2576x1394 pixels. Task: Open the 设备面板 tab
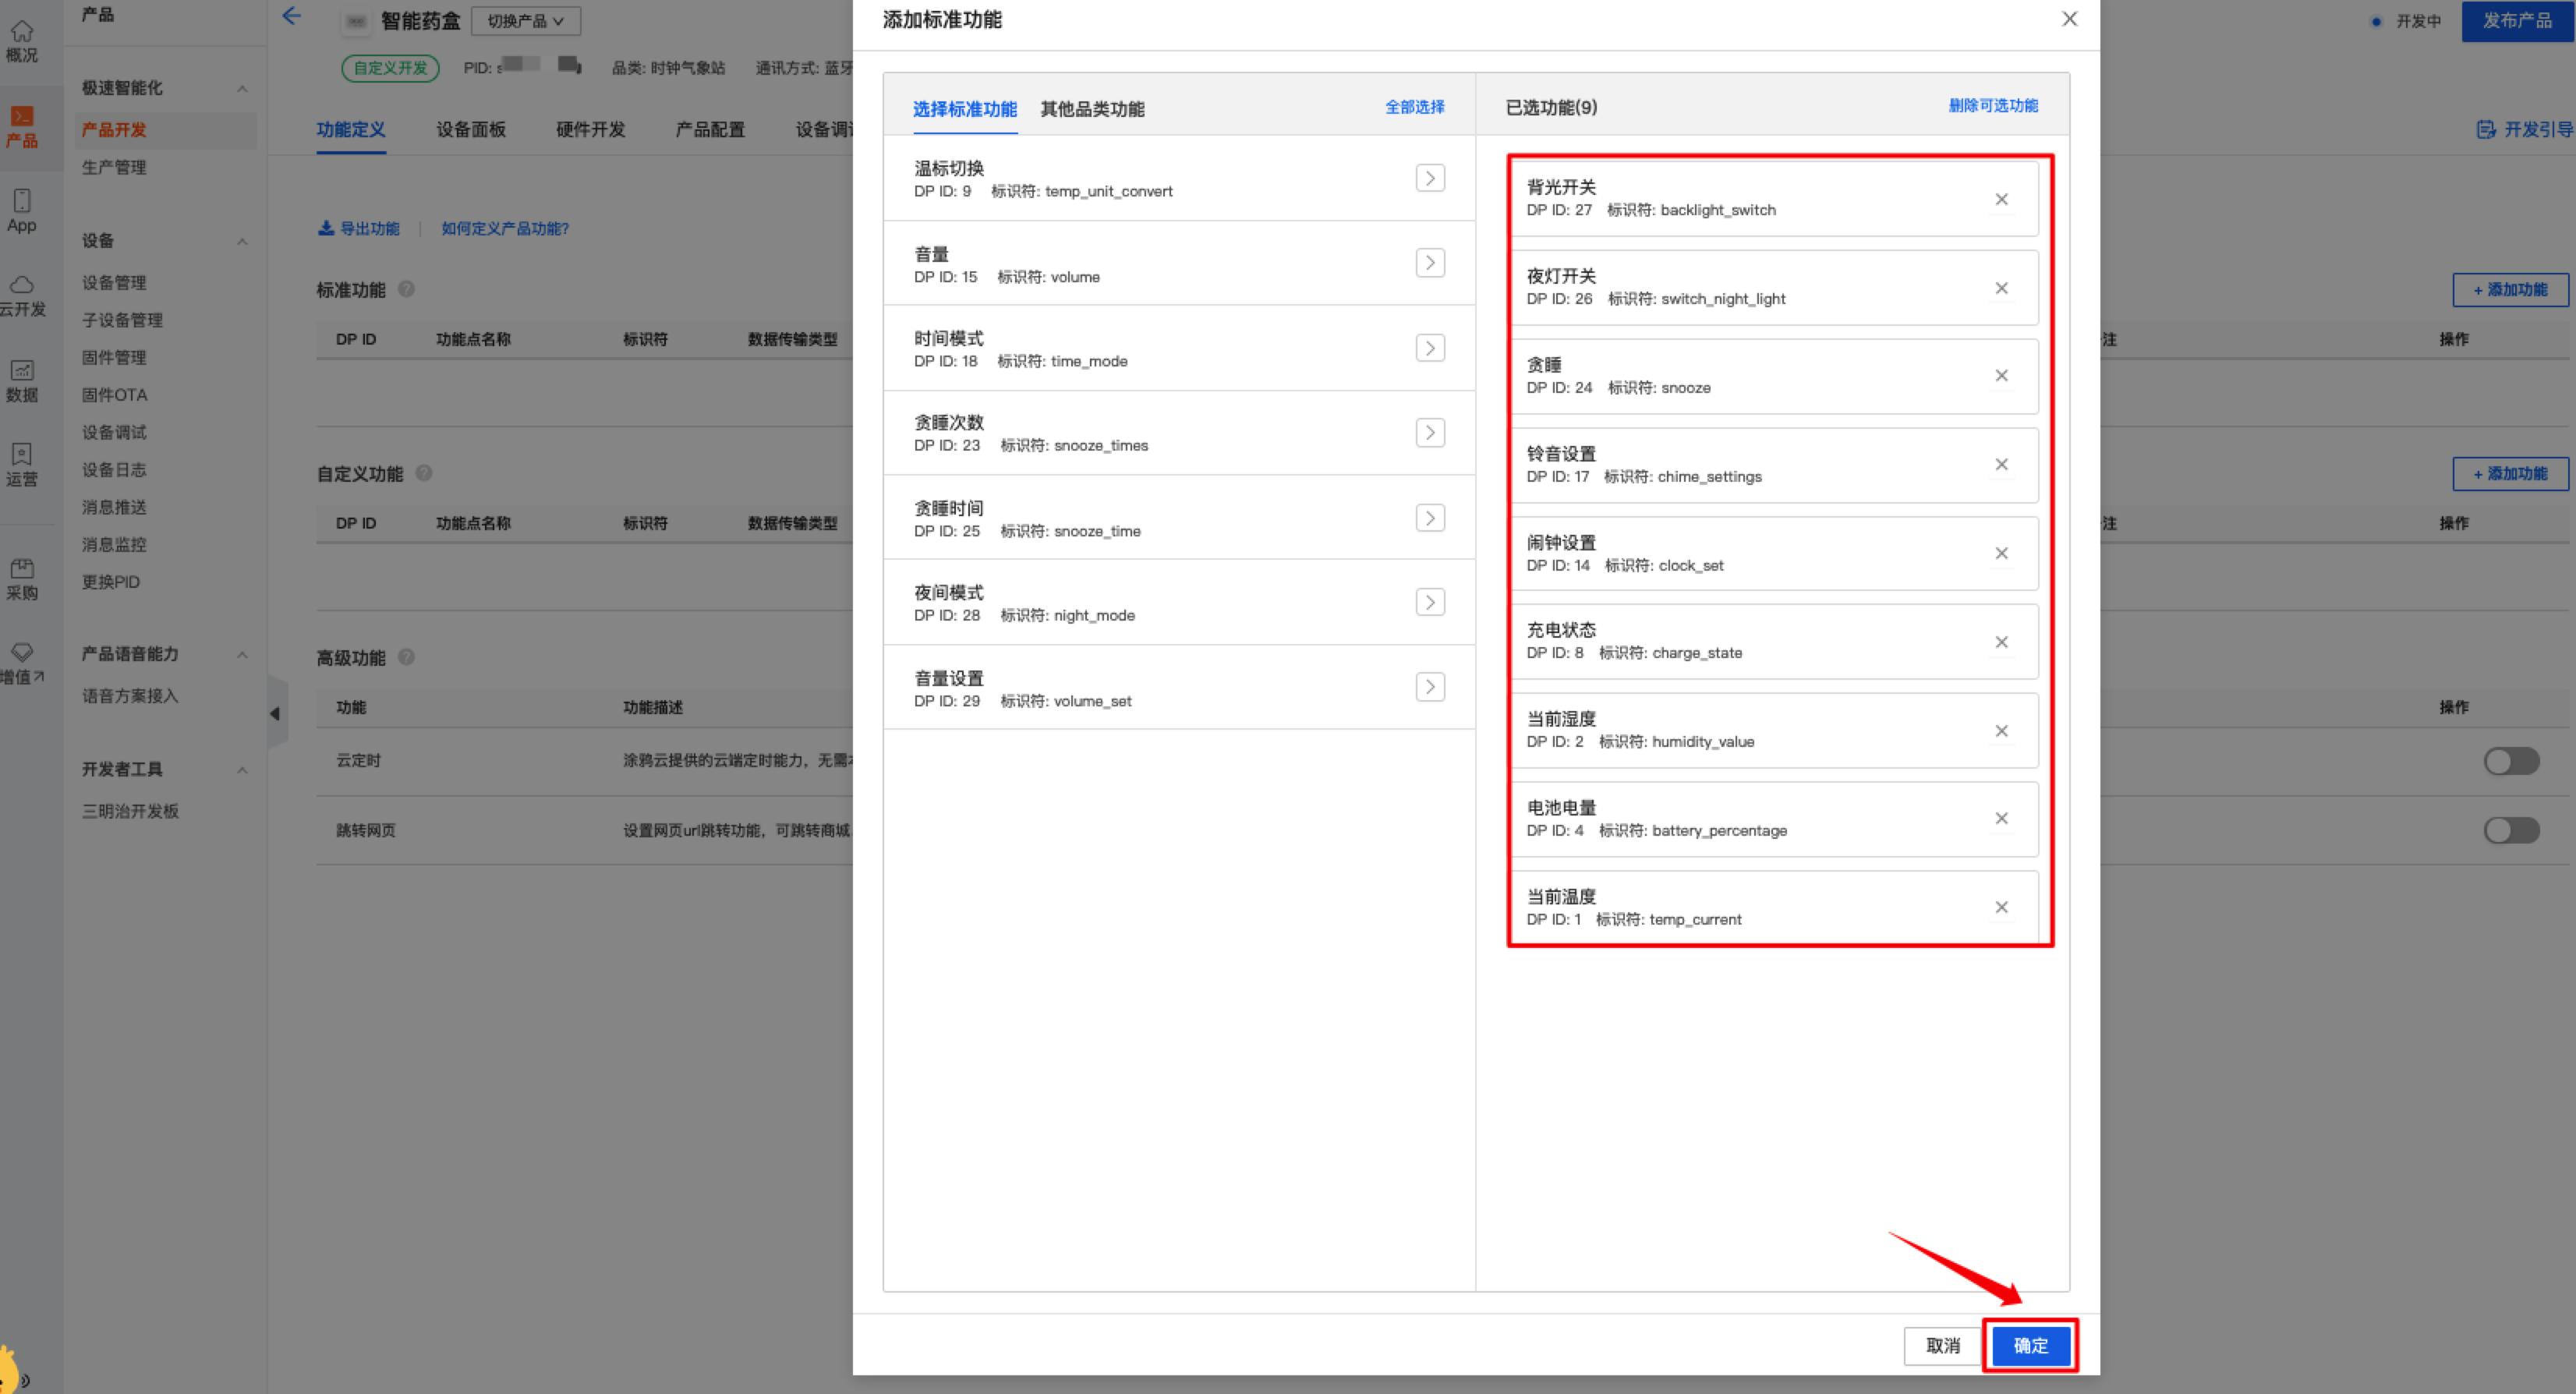[x=470, y=130]
